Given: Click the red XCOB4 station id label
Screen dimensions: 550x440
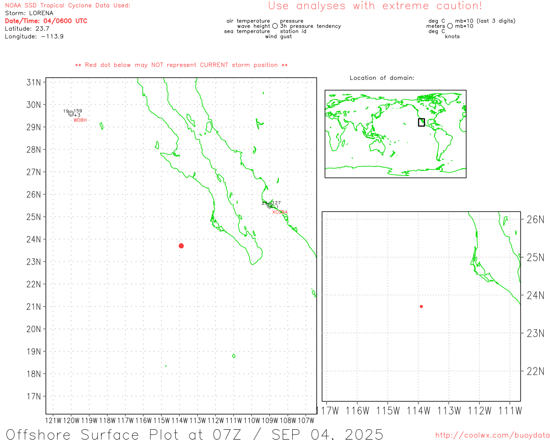Looking at the screenshot, I should [280, 212].
